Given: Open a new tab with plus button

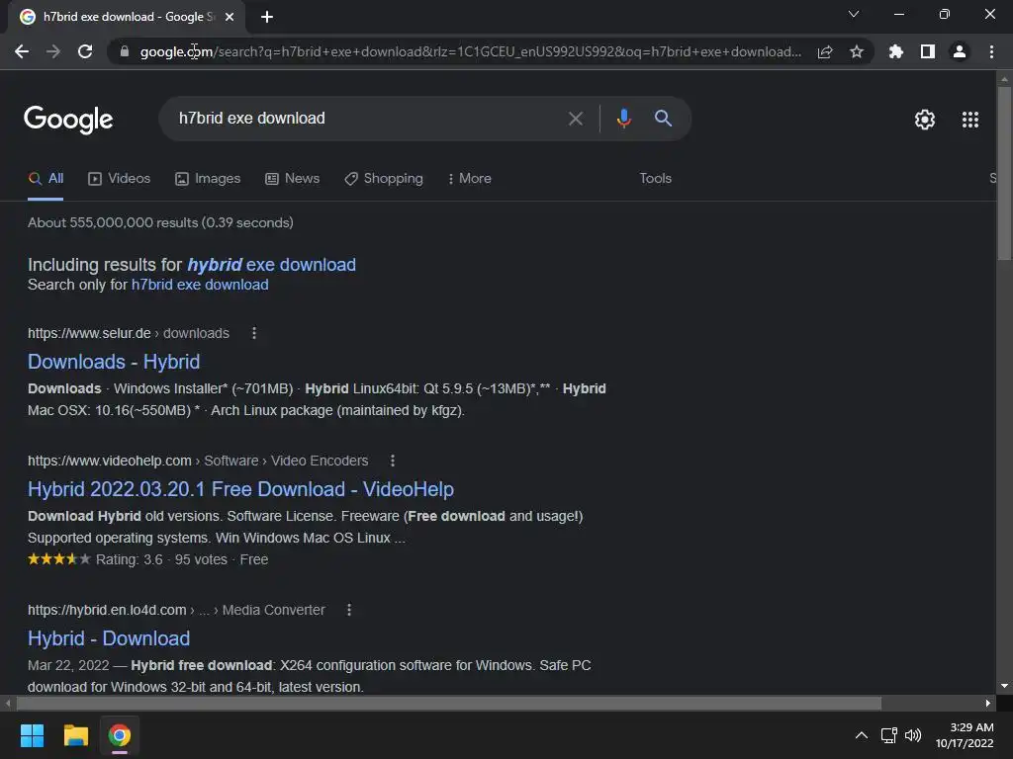Looking at the screenshot, I should tap(267, 17).
